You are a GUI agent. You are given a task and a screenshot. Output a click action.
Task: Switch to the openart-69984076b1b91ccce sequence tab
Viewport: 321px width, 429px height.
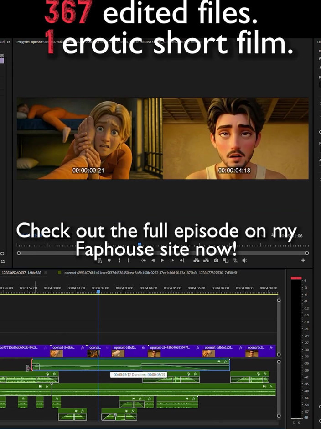[151, 273]
